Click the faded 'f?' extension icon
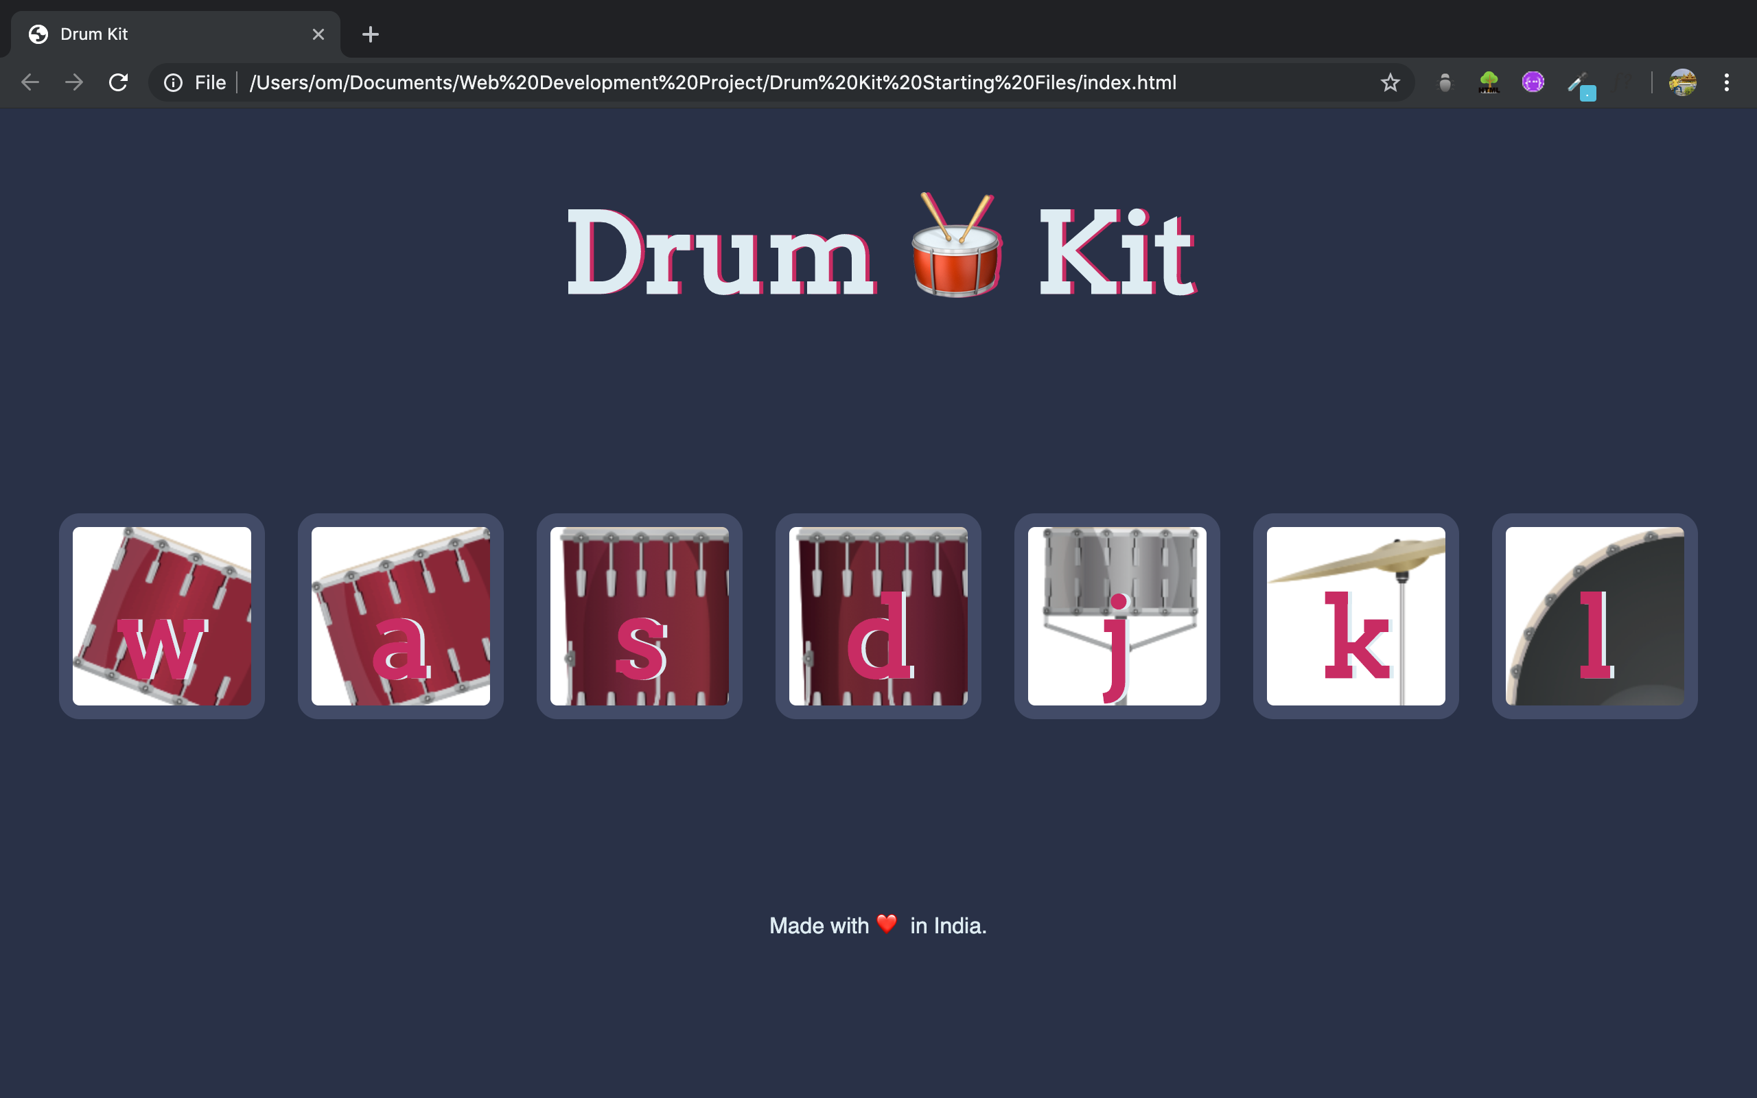Viewport: 1757px width, 1098px height. (x=1623, y=83)
